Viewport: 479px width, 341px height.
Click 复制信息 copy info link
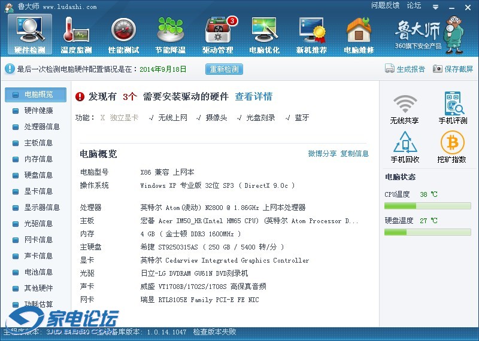click(x=354, y=154)
